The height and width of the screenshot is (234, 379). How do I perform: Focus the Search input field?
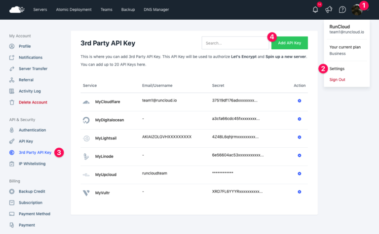click(235, 43)
